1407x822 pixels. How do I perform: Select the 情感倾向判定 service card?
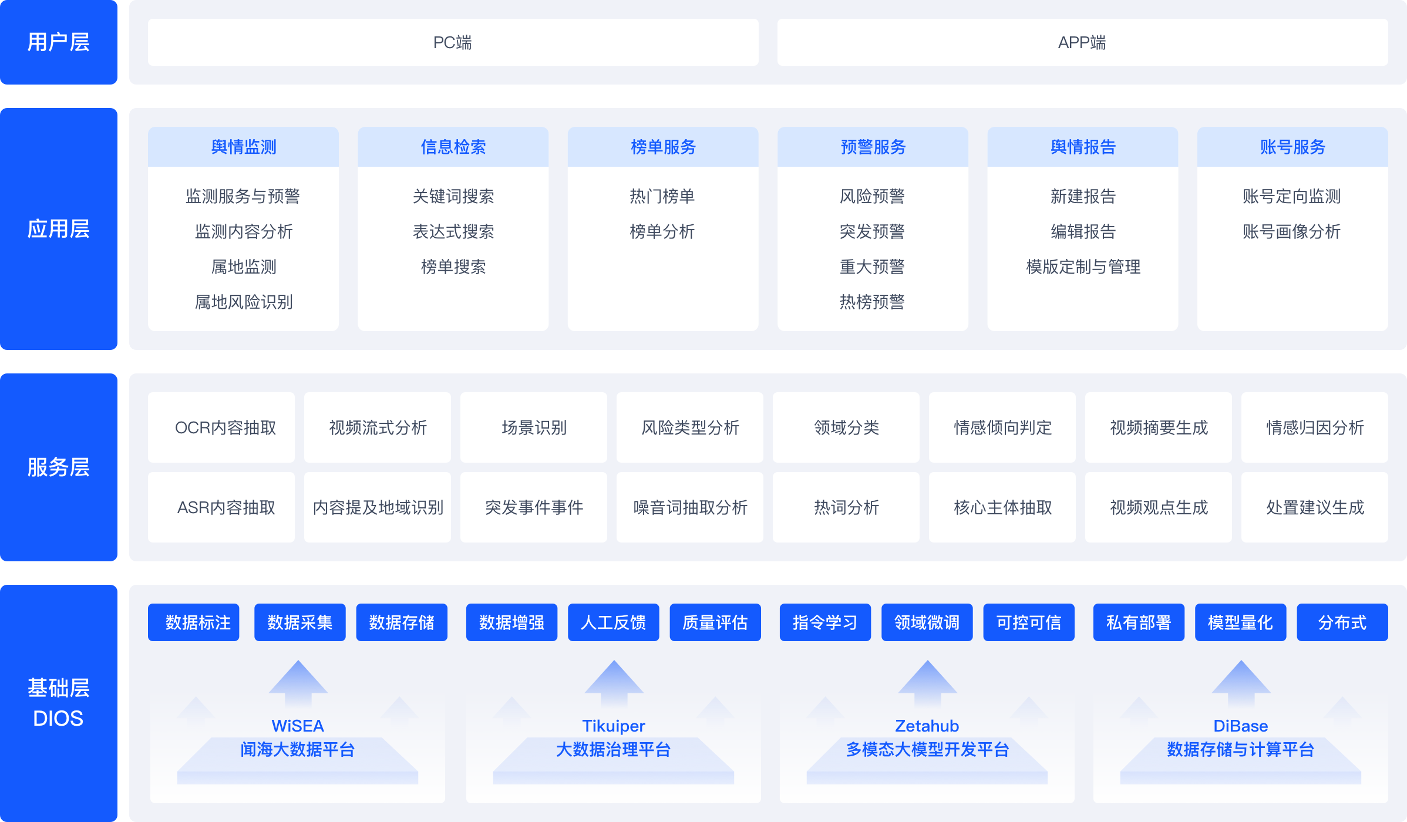tap(1002, 427)
